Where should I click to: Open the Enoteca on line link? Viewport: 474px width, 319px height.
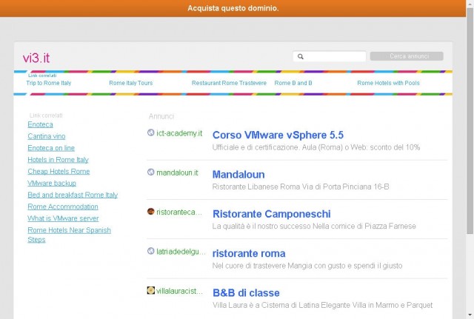click(x=51, y=148)
